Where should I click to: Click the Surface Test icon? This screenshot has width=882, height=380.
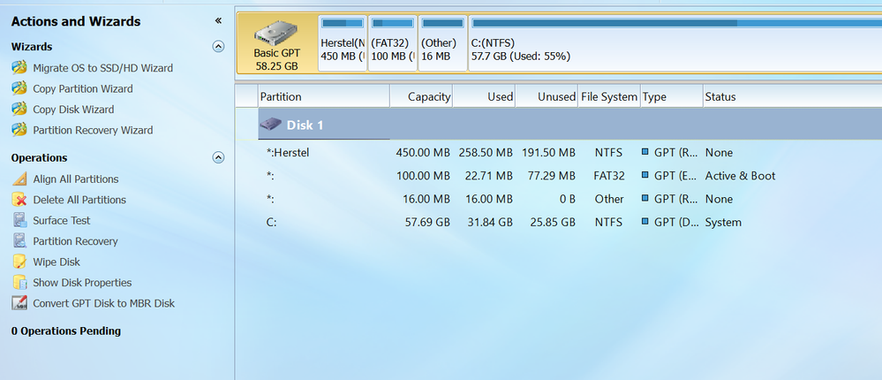pyautogui.click(x=19, y=221)
